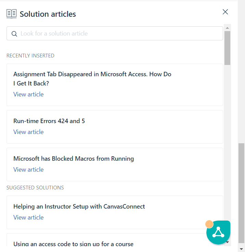Viewport: 245px width, 252px height.
Task: Click inner panel scrollbar down arrow
Action: click(x=227, y=242)
